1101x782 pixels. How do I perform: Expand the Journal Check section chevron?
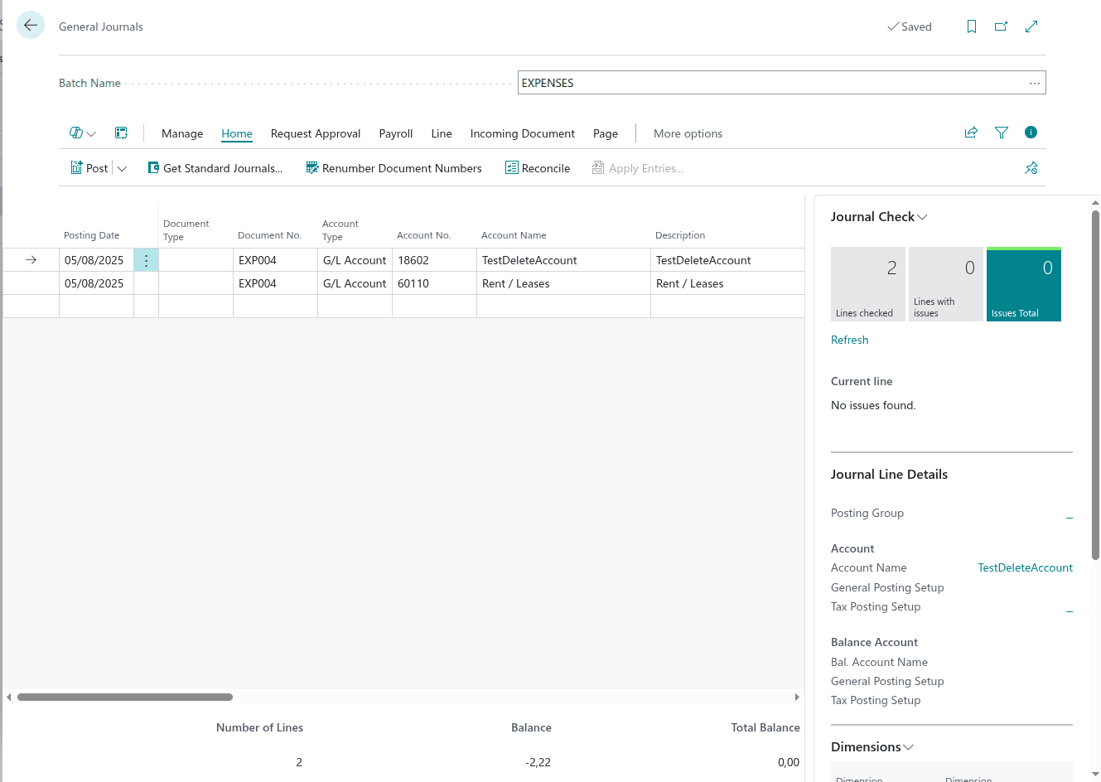(x=922, y=217)
